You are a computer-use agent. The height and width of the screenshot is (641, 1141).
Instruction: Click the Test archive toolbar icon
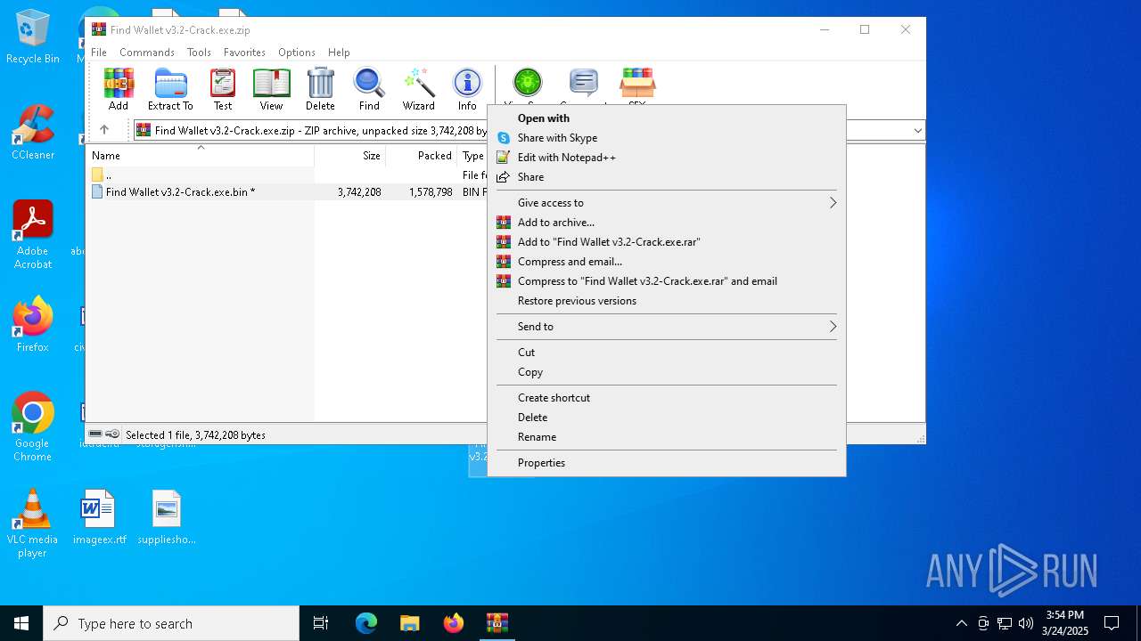[223, 89]
